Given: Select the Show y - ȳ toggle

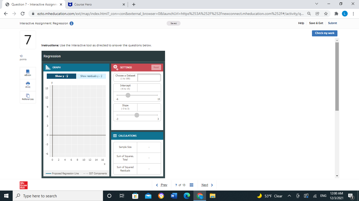Looking at the screenshot, I should [61, 76].
